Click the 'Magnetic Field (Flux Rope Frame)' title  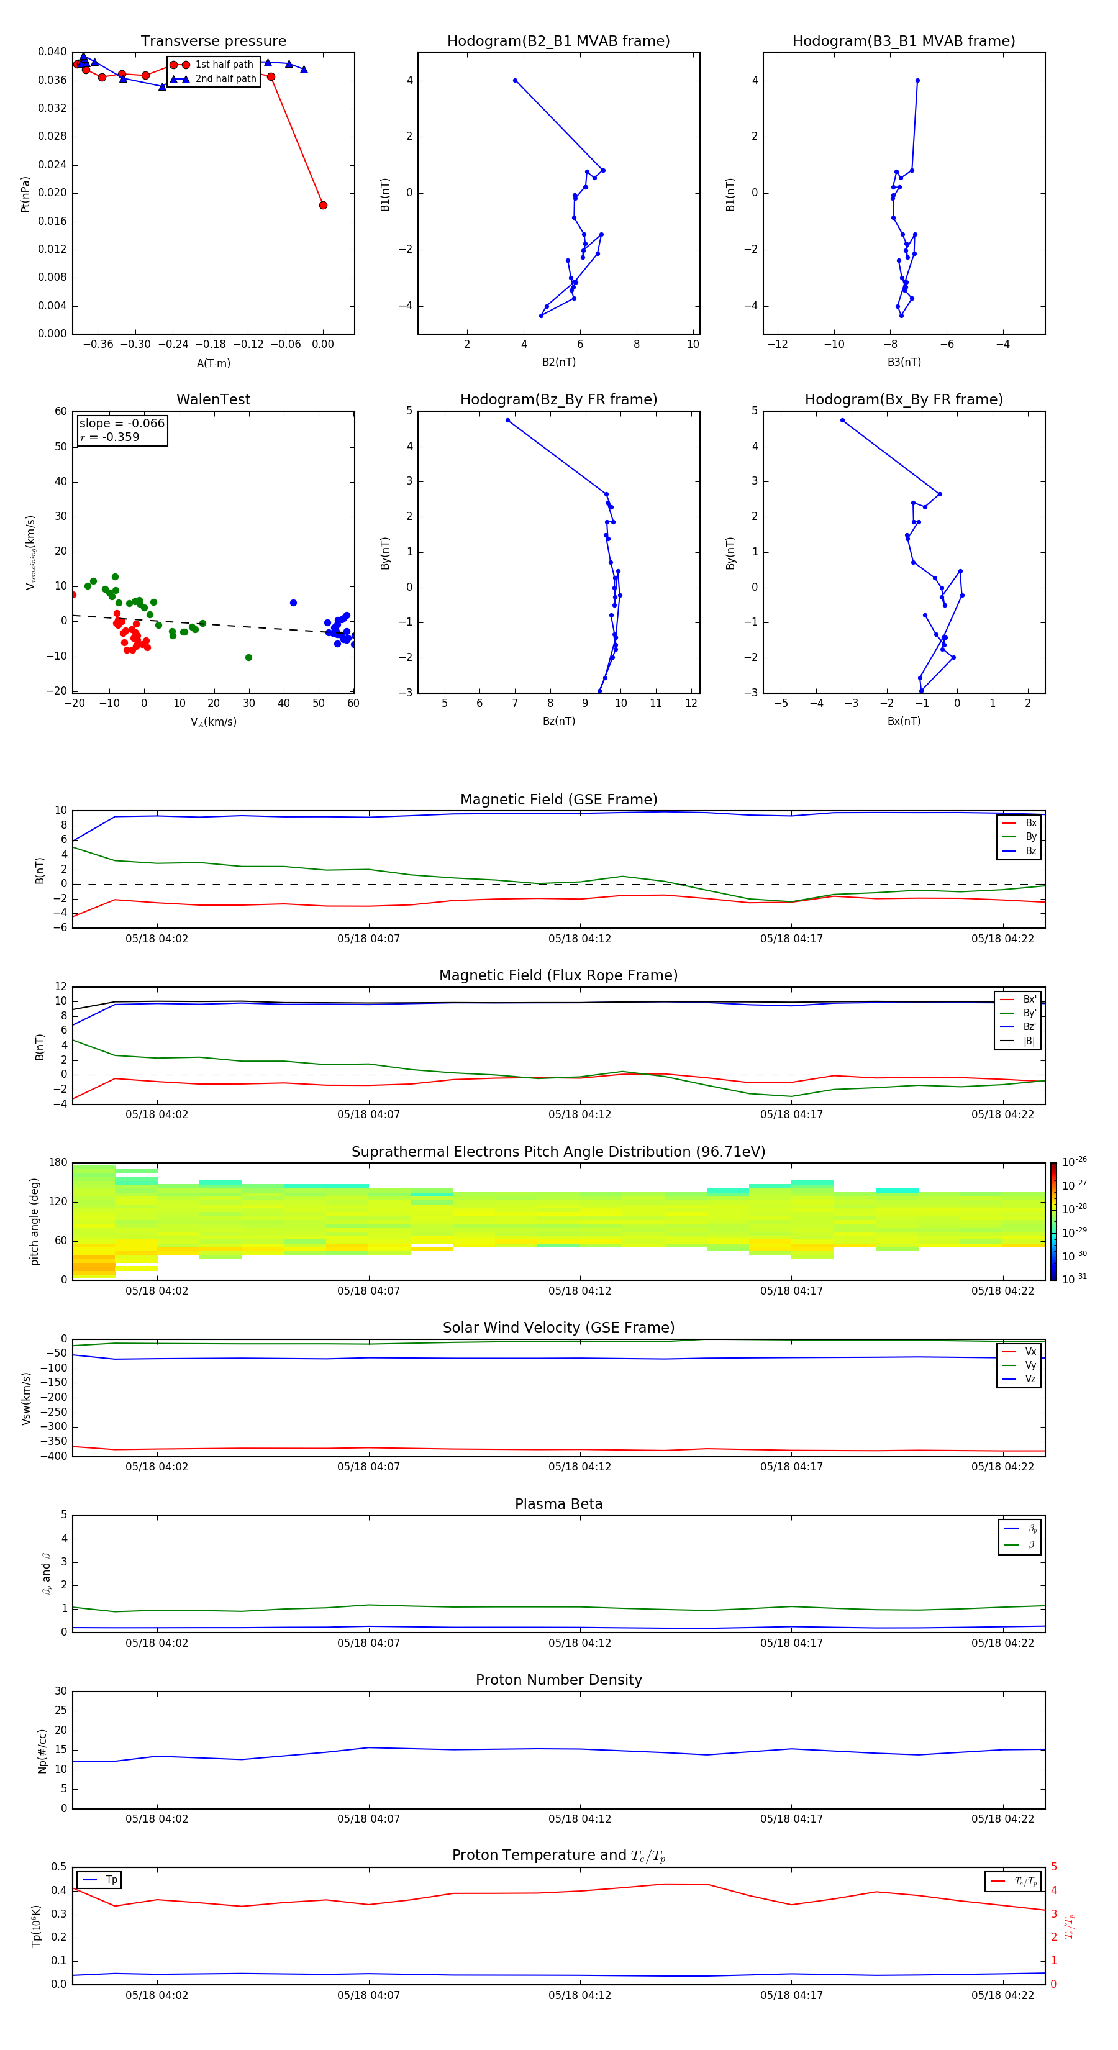coord(558,976)
